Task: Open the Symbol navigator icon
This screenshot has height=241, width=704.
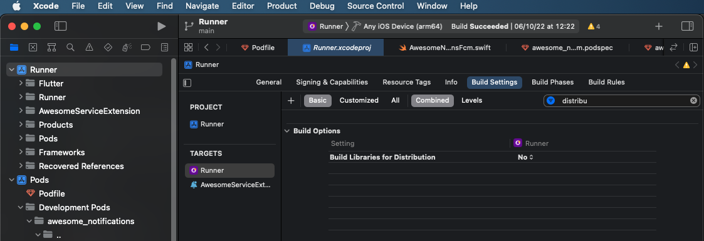Action: click(51, 47)
